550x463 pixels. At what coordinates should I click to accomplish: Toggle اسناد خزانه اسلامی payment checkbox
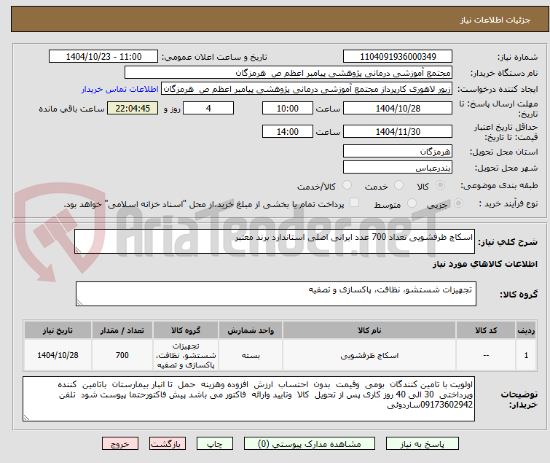tap(354, 203)
